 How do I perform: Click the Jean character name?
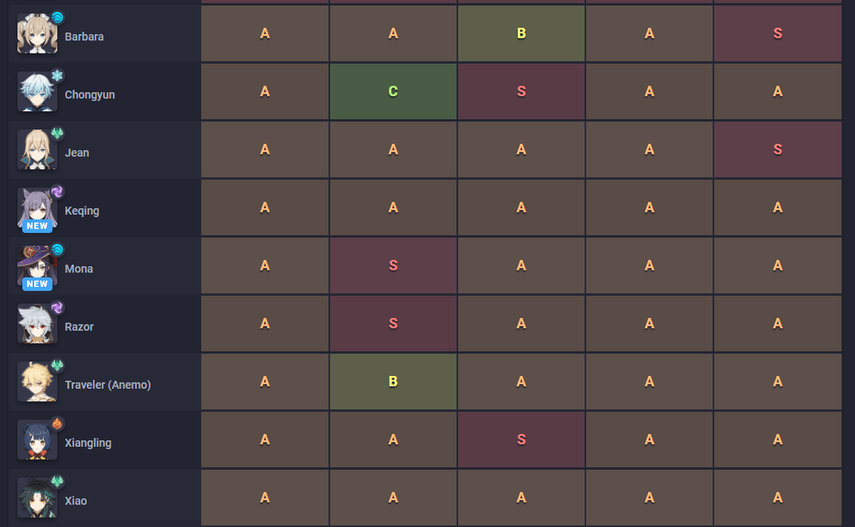coord(77,153)
